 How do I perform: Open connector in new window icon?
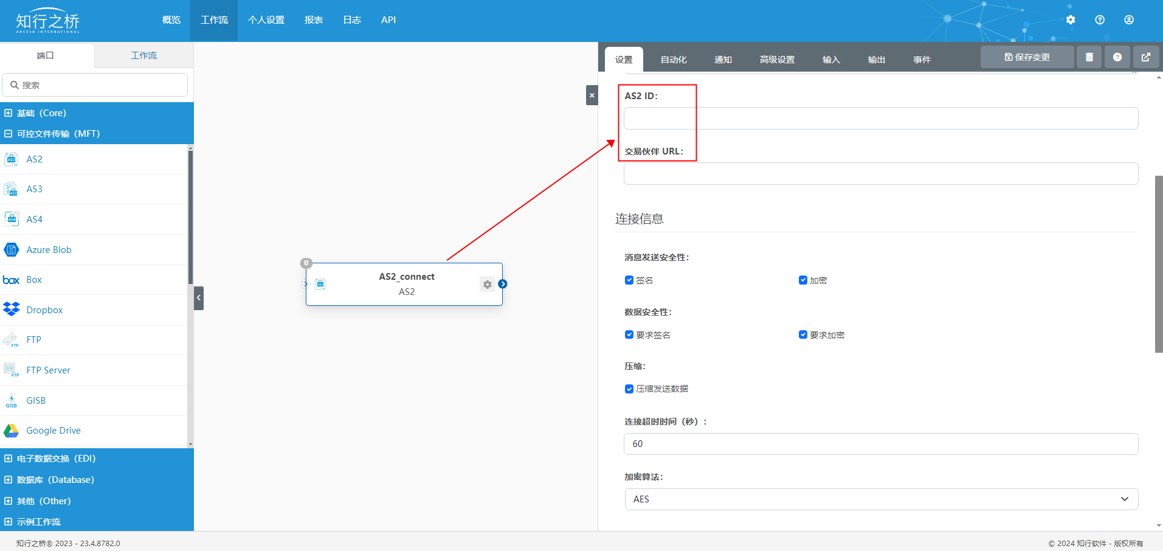pyautogui.click(x=1146, y=57)
